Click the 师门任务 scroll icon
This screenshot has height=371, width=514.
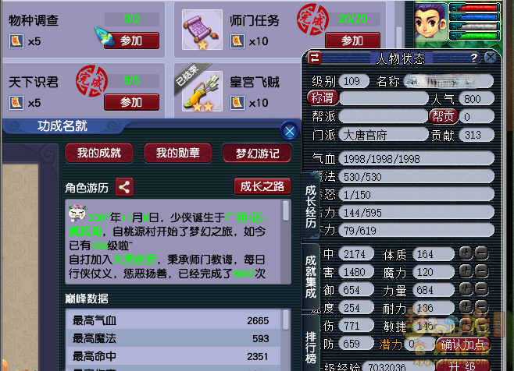click(x=202, y=30)
